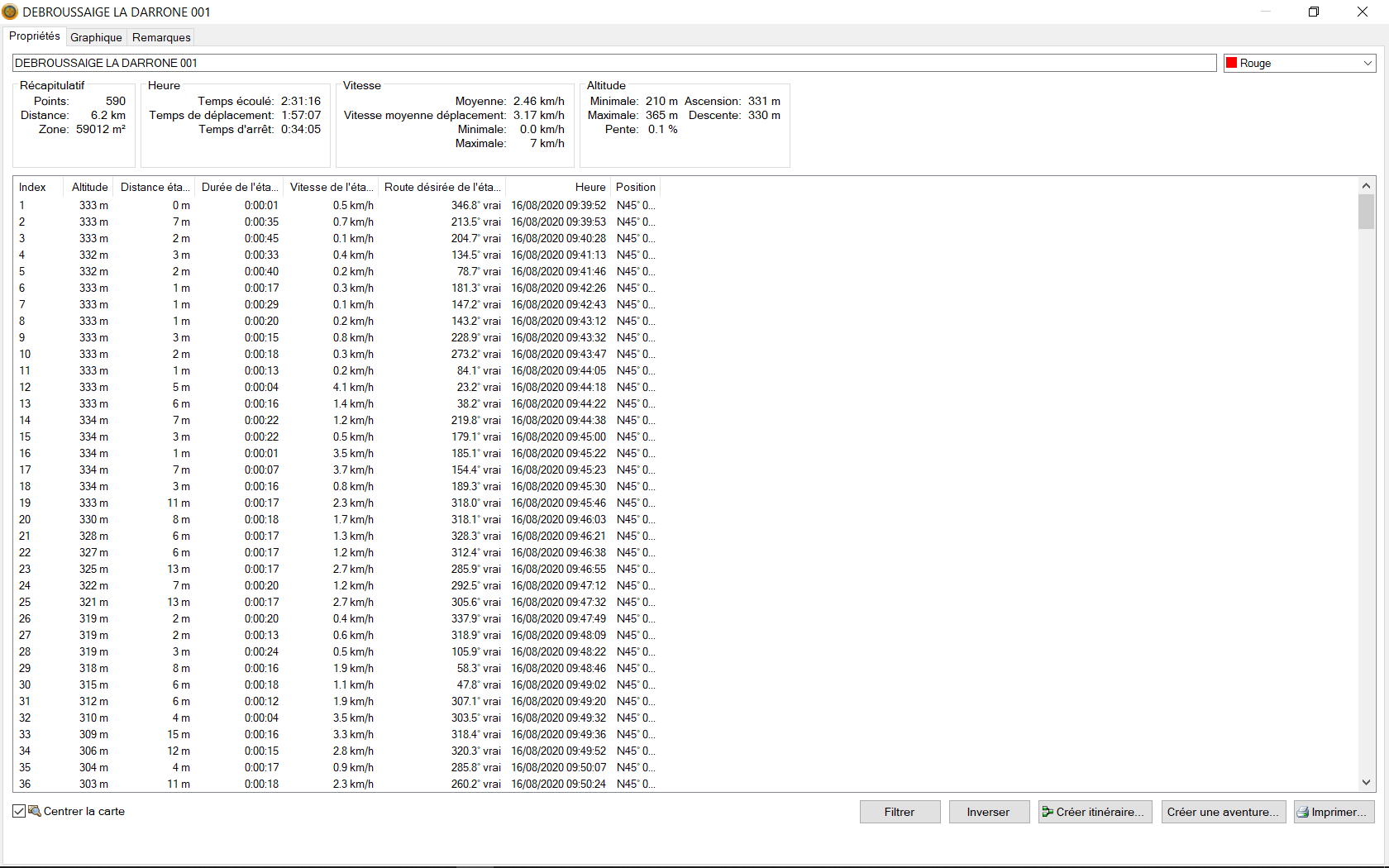Sort by Heure column header
Viewport: 1389px width, 868px height.
(558, 187)
